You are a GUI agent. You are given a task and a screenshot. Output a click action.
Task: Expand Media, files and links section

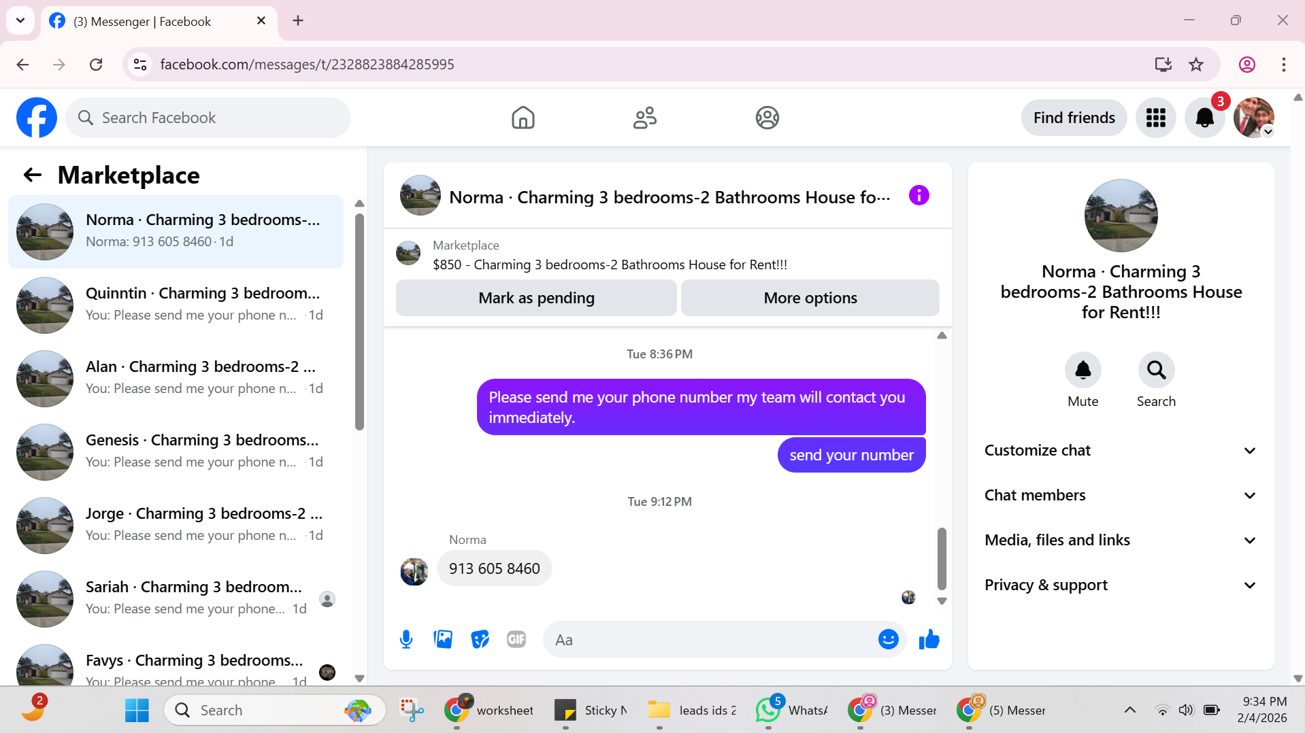coord(1120,540)
